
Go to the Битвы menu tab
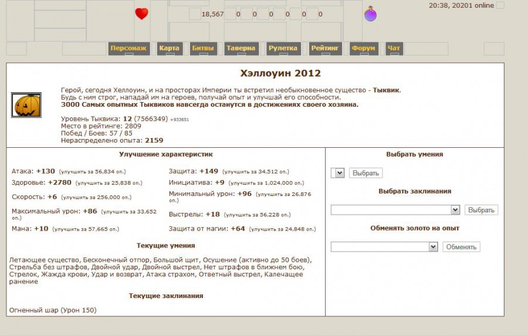click(203, 48)
